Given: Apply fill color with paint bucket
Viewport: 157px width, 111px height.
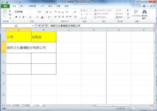Looking at the screenshot, I should (37, 17).
